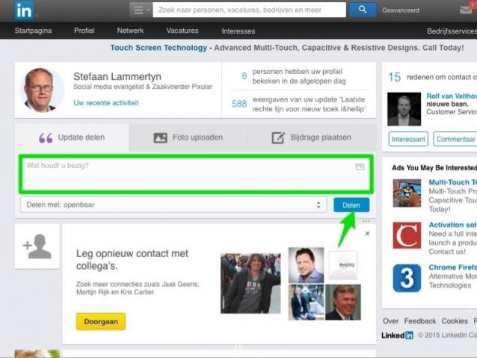Image resolution: width=477 pixels, height=358 pixels.
Task: Click the yellow Doorgaan button
Action: 101,321
